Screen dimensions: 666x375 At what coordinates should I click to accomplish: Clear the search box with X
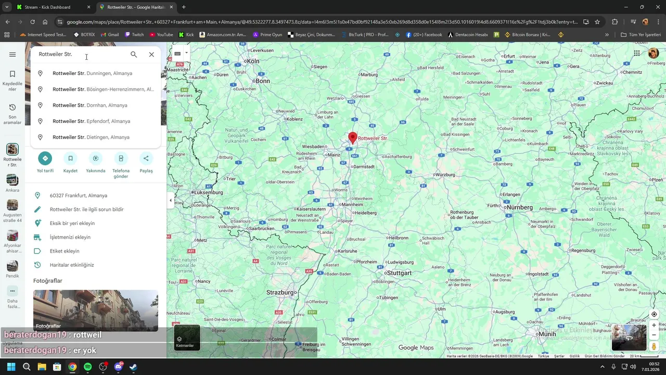tap(151, 54)
